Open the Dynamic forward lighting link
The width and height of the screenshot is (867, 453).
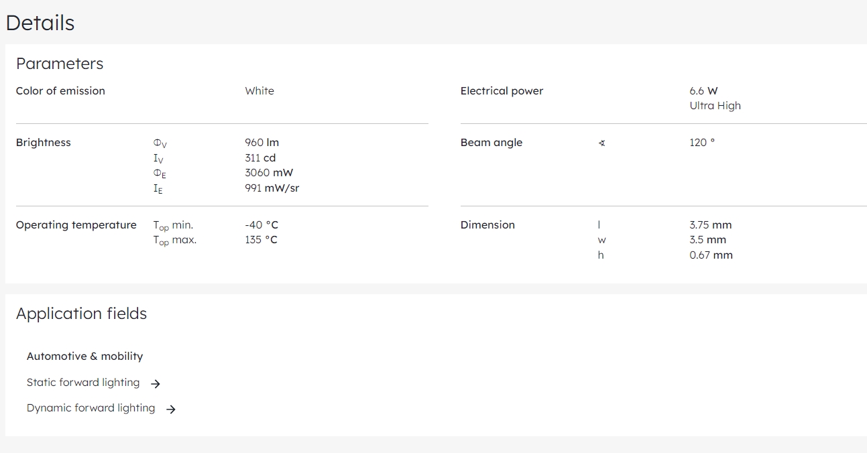click(x=91, y=408)
